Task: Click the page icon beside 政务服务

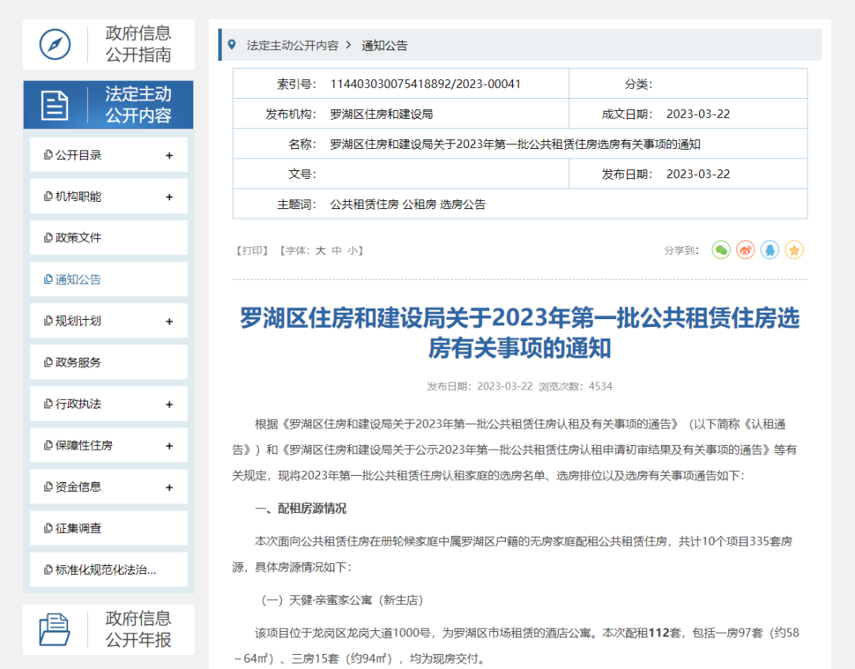Action: click(x=48, y=362)
